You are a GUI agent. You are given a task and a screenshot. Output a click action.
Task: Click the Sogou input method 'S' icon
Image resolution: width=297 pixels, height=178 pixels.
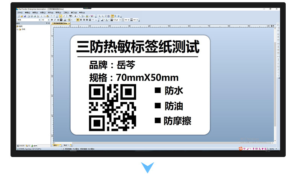241,149
